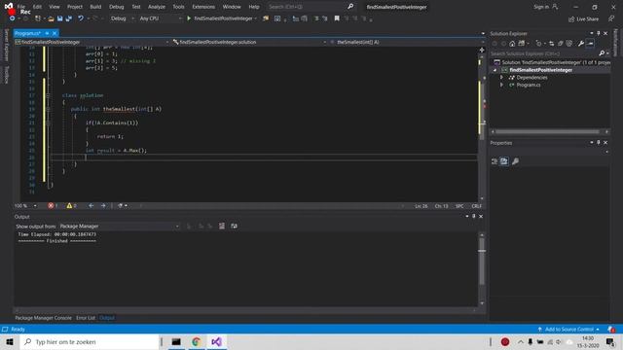Open the Server Explorer side tab
The image size is (623, 350).
(7, 46)
